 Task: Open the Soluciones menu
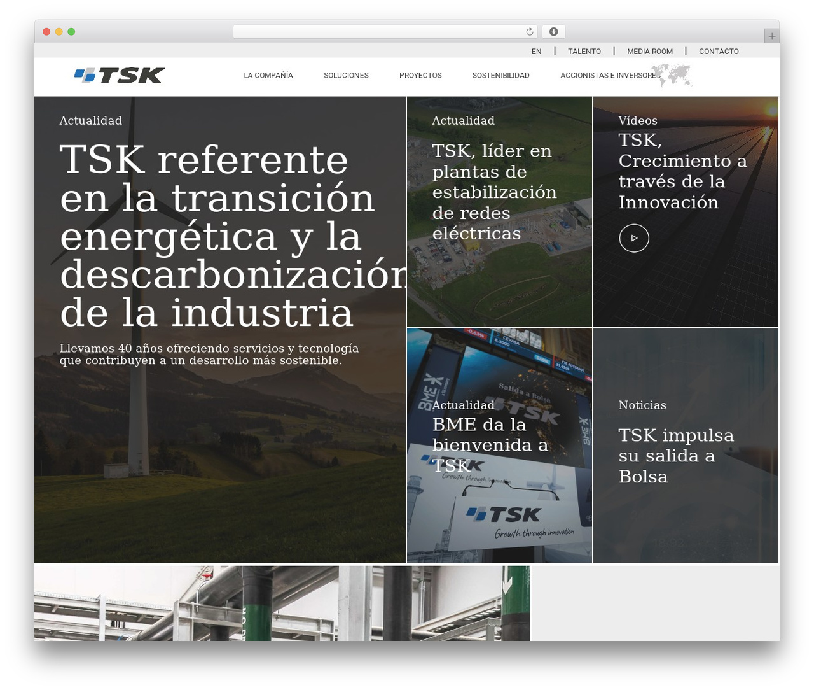[x=346, y=75]
